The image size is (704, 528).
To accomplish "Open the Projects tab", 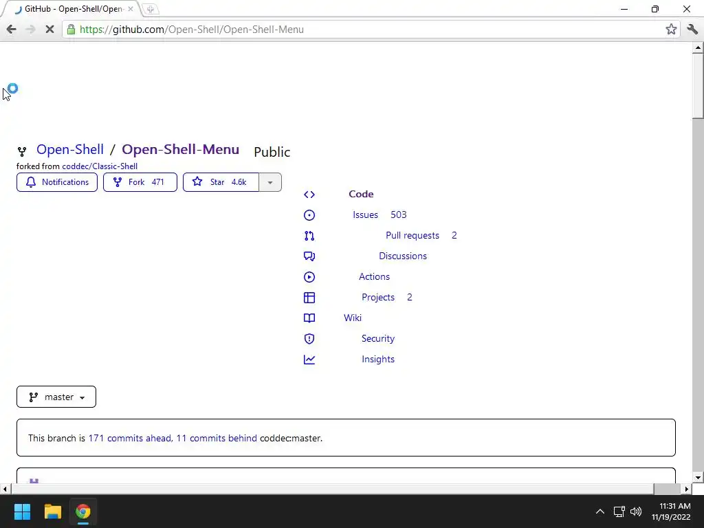I will [378, 297].
